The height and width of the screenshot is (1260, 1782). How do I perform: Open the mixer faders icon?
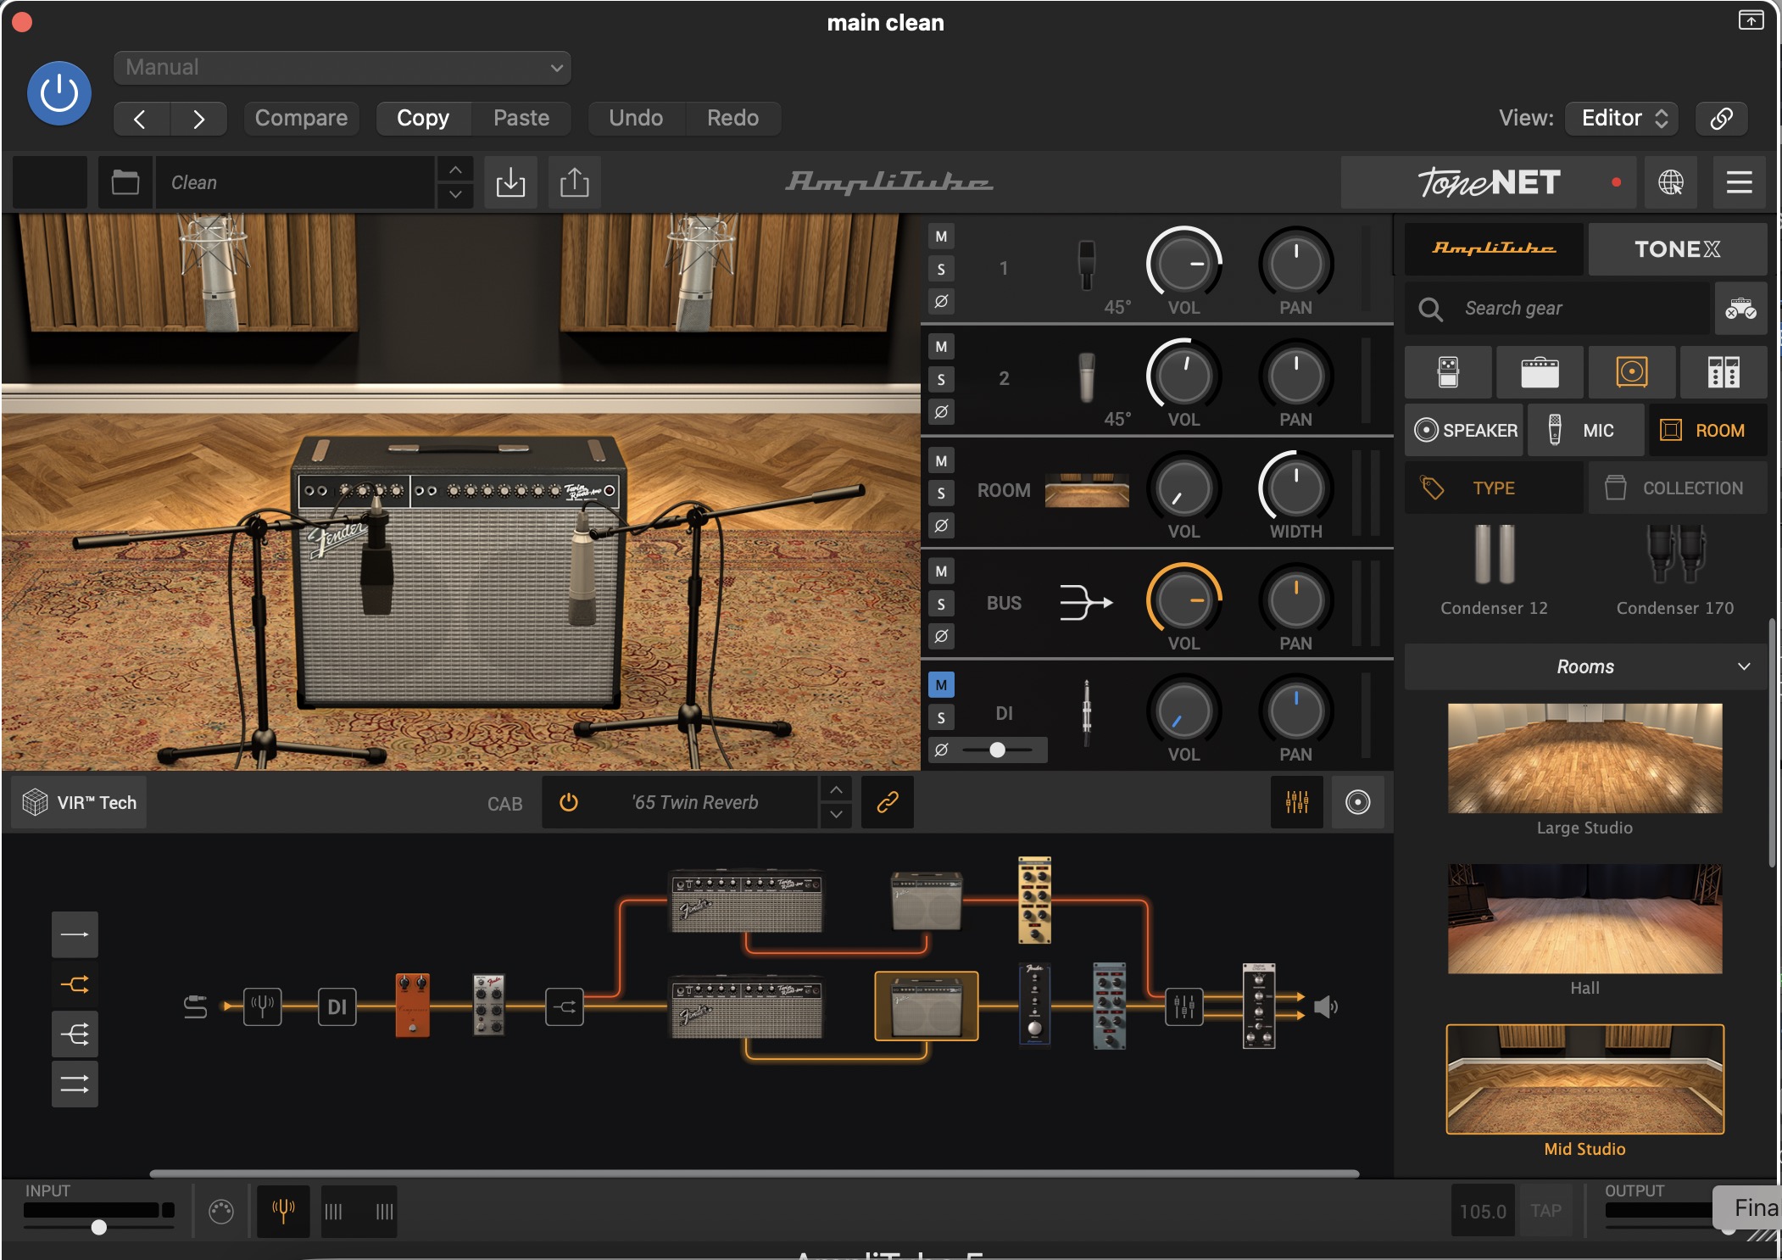pyautogui.click(x=1297, y=802)
